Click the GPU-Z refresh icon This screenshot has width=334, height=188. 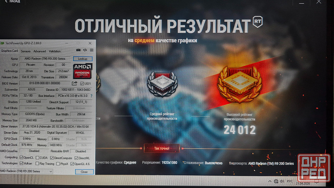click(x=85, y=50)
